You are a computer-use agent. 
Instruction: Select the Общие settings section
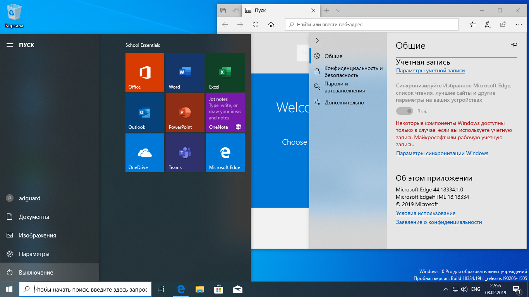348,56
